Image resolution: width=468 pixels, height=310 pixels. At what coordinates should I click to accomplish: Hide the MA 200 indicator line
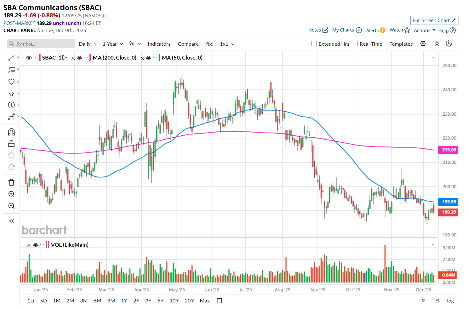coord(80,58)
